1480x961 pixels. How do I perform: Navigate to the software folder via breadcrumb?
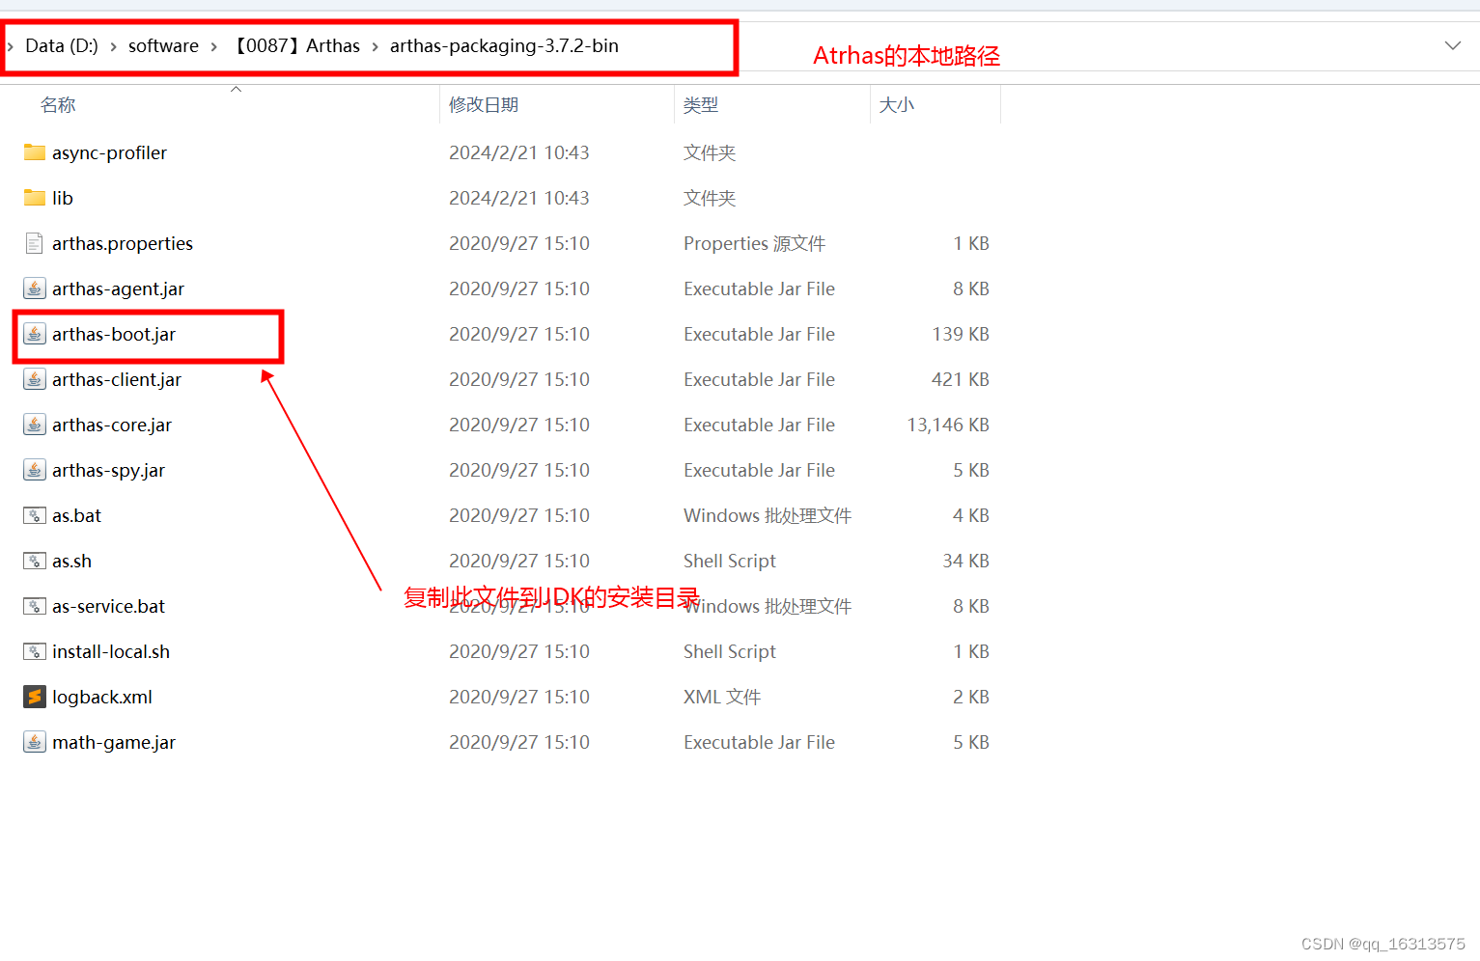163,45
